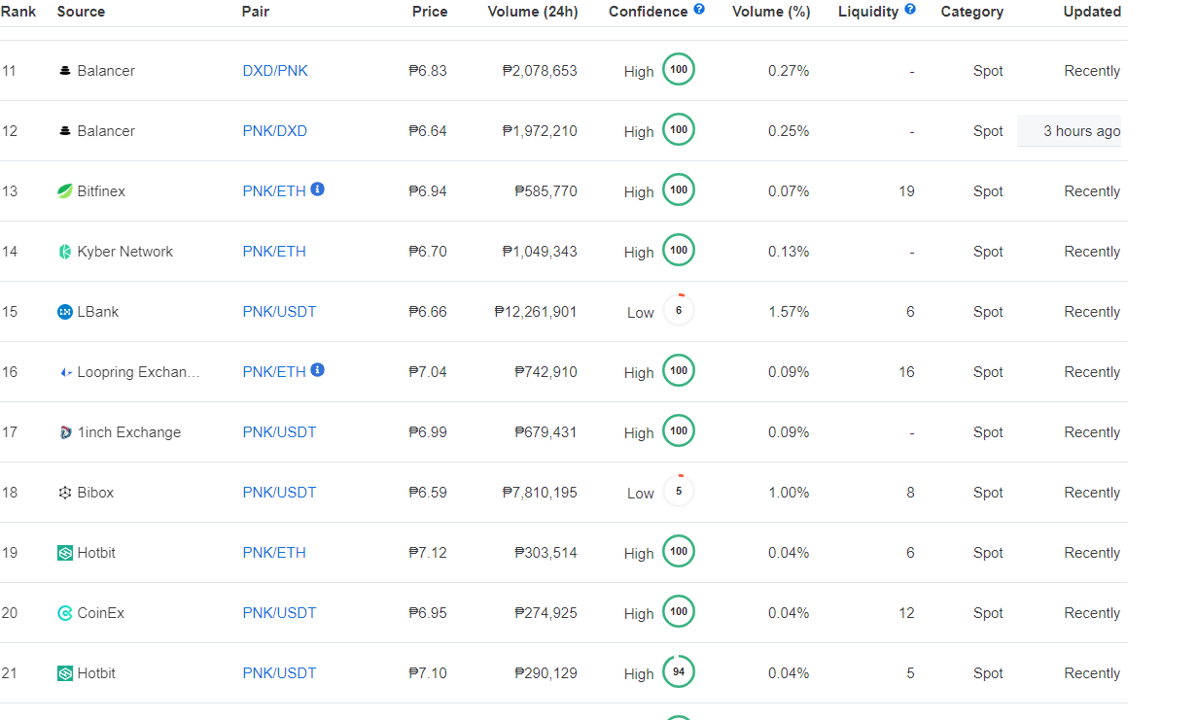Open Bitfinex PNK/ETH pair link
1197x720 pixels.
tap(274, 191)
